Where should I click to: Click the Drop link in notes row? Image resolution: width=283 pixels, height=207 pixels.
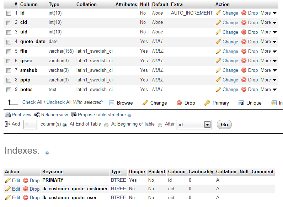[x=253, y=89]
